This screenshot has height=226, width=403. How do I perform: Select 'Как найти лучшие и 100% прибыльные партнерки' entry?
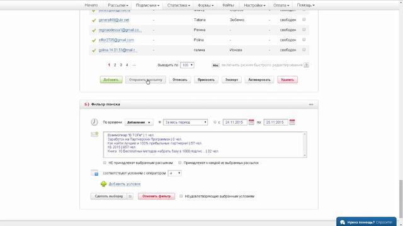154,143
